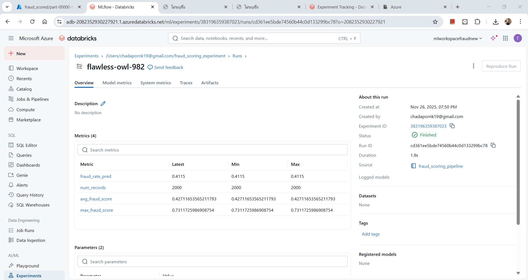Open Jobs & Pipelines in the sidebar
This screenshot has height=280, width=528.
click(34, 99)
